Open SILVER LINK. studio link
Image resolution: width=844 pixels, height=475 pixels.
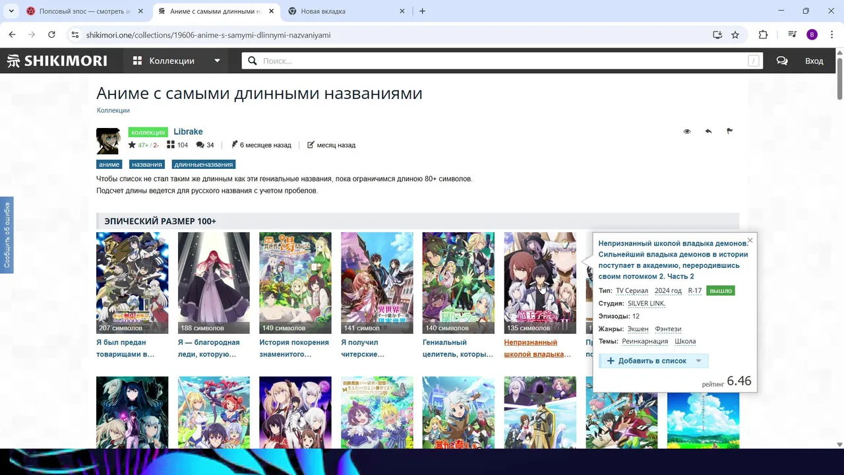pos(646,303)
